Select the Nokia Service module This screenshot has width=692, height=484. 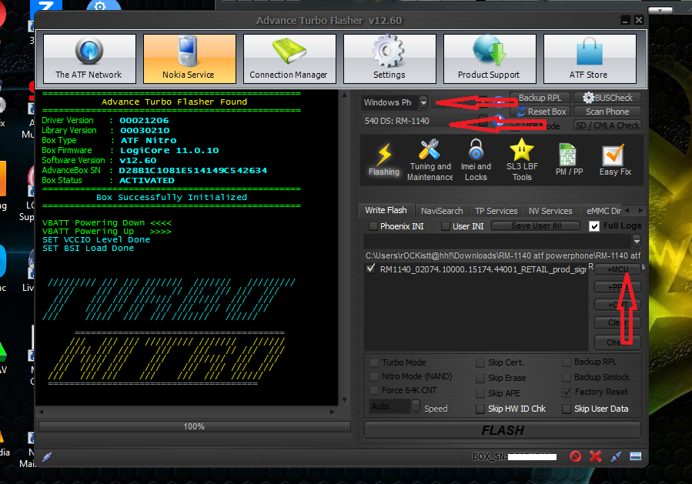click(189, 59)
